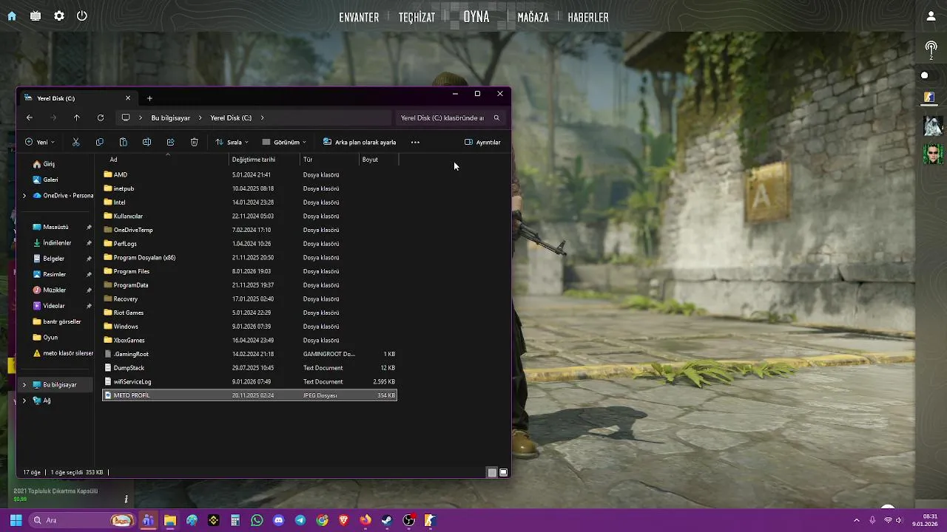This screenshot has height=532, width=947.
Task: Open Calculator from the taskbar
Action: pyautogui.click(x=235, y=520)
